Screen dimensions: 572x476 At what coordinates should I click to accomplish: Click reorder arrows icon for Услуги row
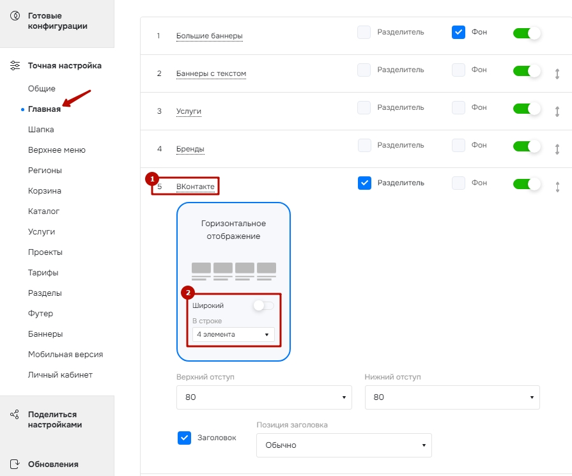pyautogui.click(x=557, y=112)
